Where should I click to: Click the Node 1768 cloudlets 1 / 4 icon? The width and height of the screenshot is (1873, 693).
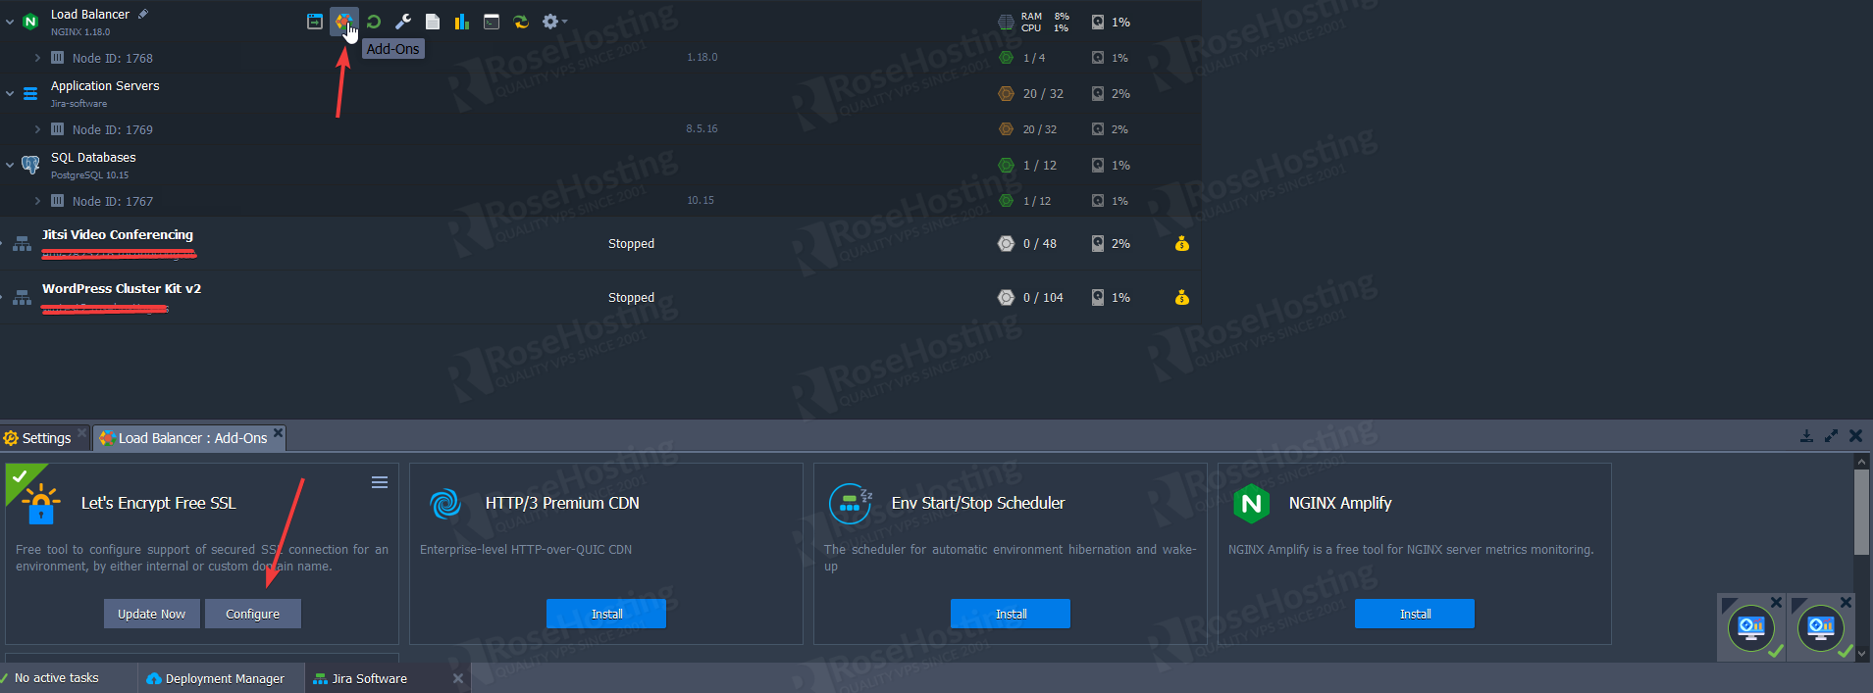[1006, 58]
